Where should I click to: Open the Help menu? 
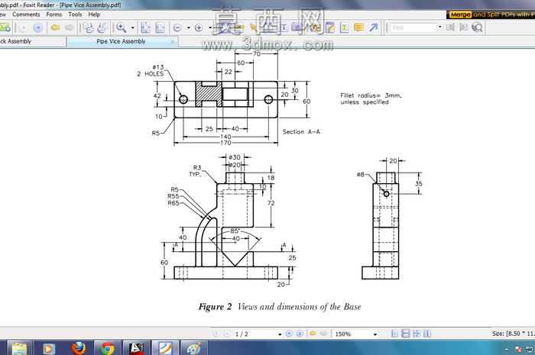coord(94,15)
